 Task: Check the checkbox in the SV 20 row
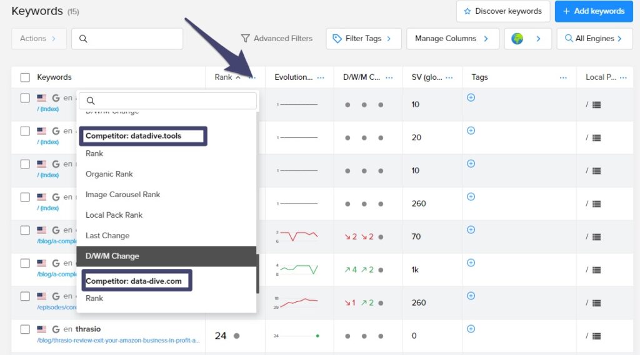tap(25, 131)
